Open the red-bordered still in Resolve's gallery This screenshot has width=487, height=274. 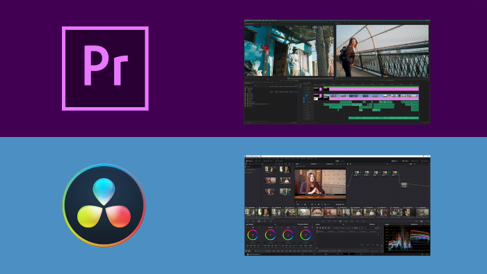pyautogui.click(x=285, y=180)
